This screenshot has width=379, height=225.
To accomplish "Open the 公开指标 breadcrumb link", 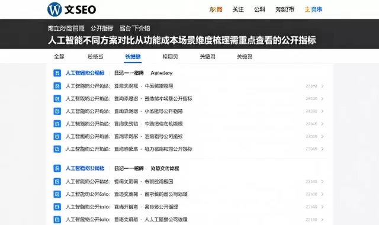I will click(x=102, y=28).
